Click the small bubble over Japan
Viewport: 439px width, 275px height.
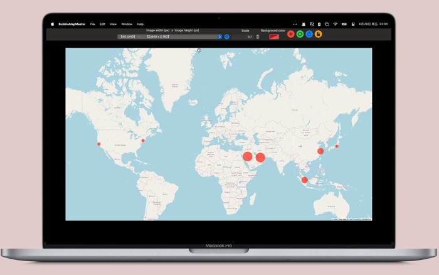(337, 146)
